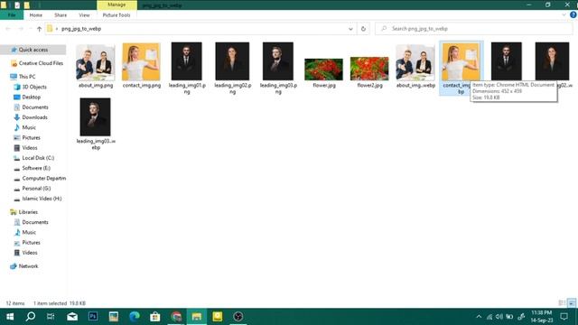Open Computer Departm drive
The image size is (578, 325).
[44, 179]
